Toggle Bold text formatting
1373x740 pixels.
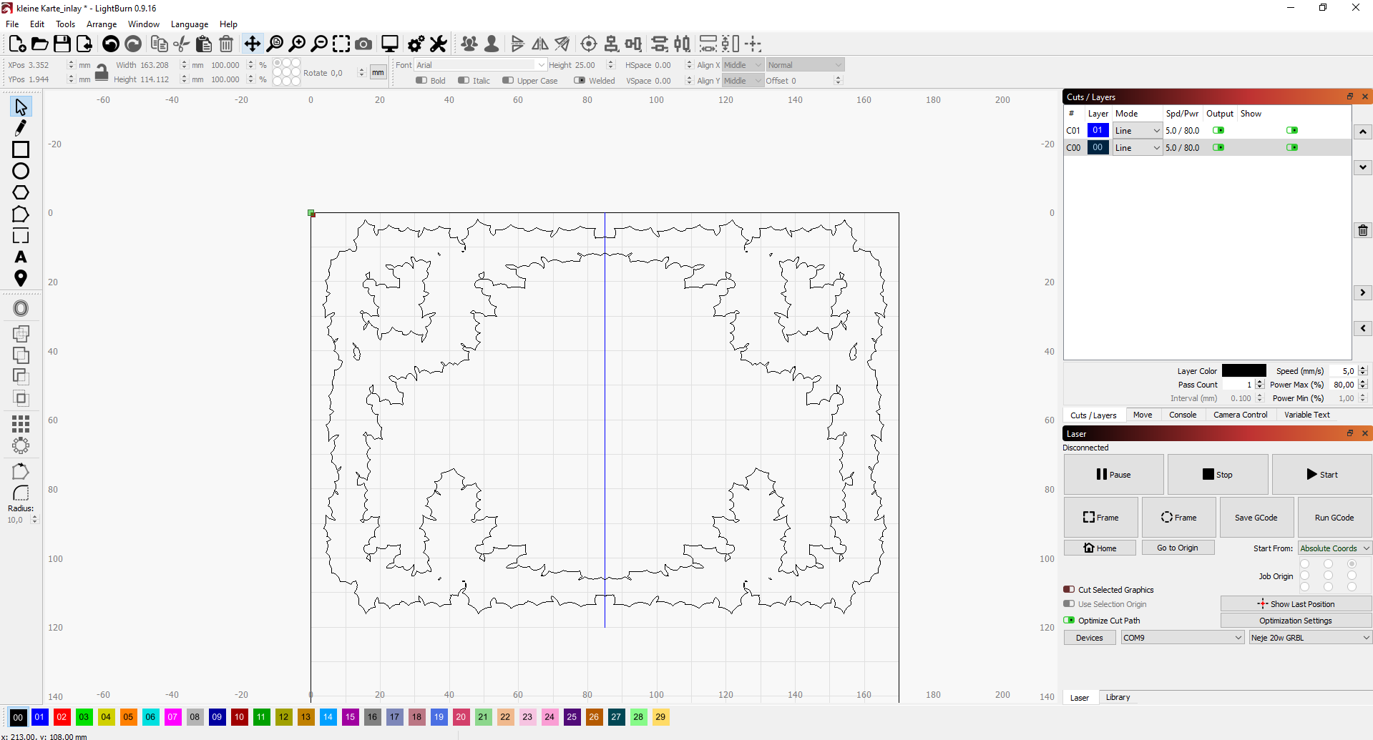click(422, 80)
